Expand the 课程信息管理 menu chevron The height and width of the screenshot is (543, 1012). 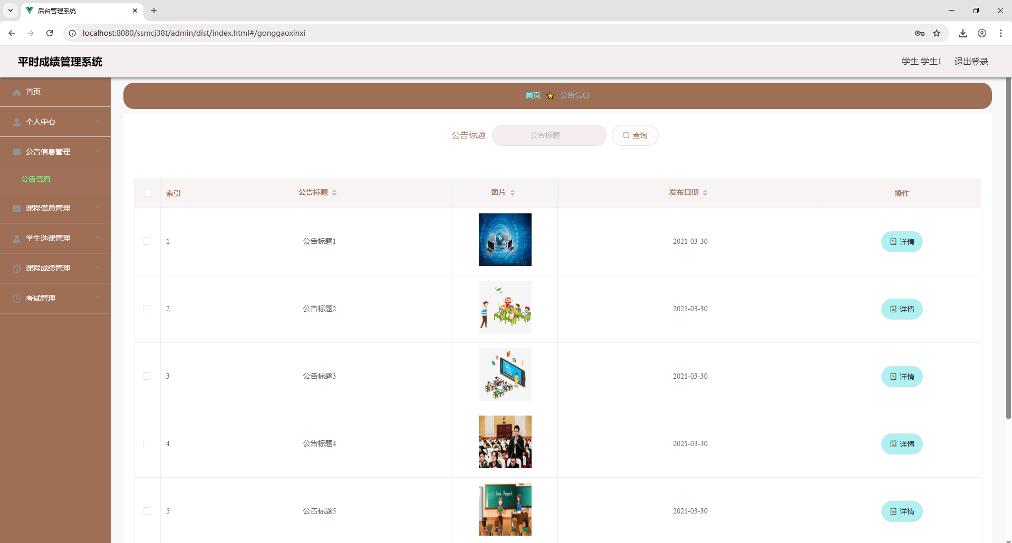point(98,208)
